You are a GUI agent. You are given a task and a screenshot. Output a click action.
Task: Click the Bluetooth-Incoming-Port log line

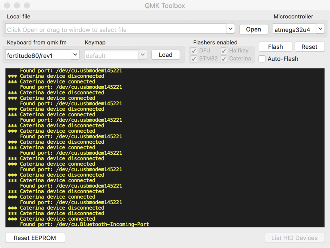coord(85,224)
